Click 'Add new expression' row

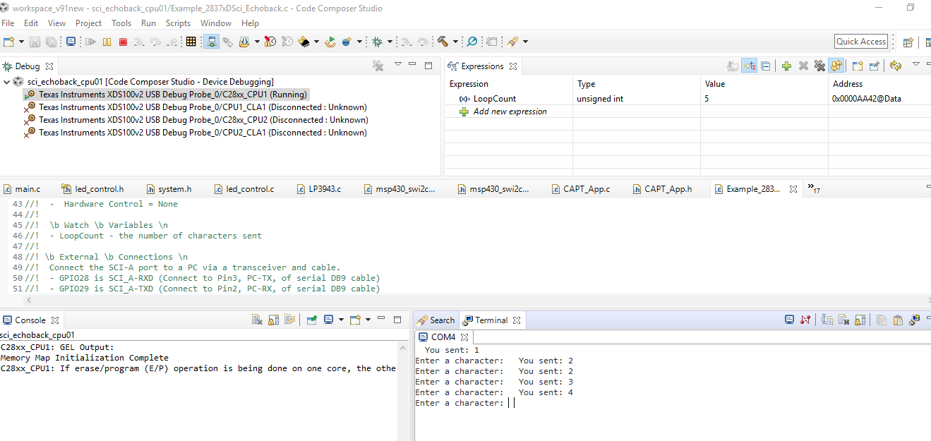(510, 111)
